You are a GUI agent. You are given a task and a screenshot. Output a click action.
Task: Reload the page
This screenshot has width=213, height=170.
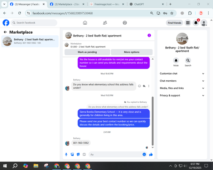pyautogui.click(x=20, y=13)
